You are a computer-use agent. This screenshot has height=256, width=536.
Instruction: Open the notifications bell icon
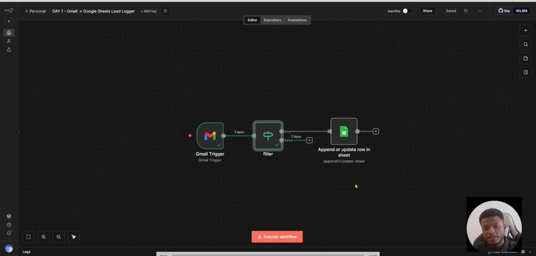(x=9, y=233)
